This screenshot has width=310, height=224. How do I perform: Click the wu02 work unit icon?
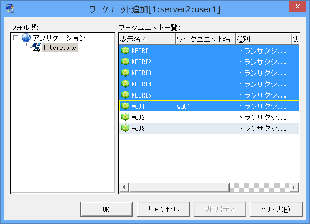125,117
